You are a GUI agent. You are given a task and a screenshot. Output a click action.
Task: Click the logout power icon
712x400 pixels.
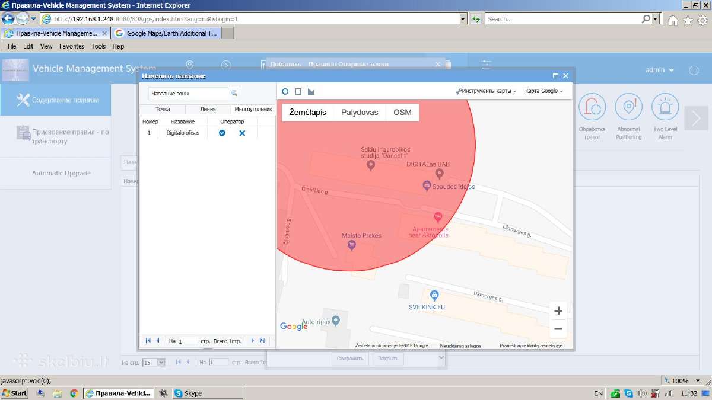[x=694, y=70]
